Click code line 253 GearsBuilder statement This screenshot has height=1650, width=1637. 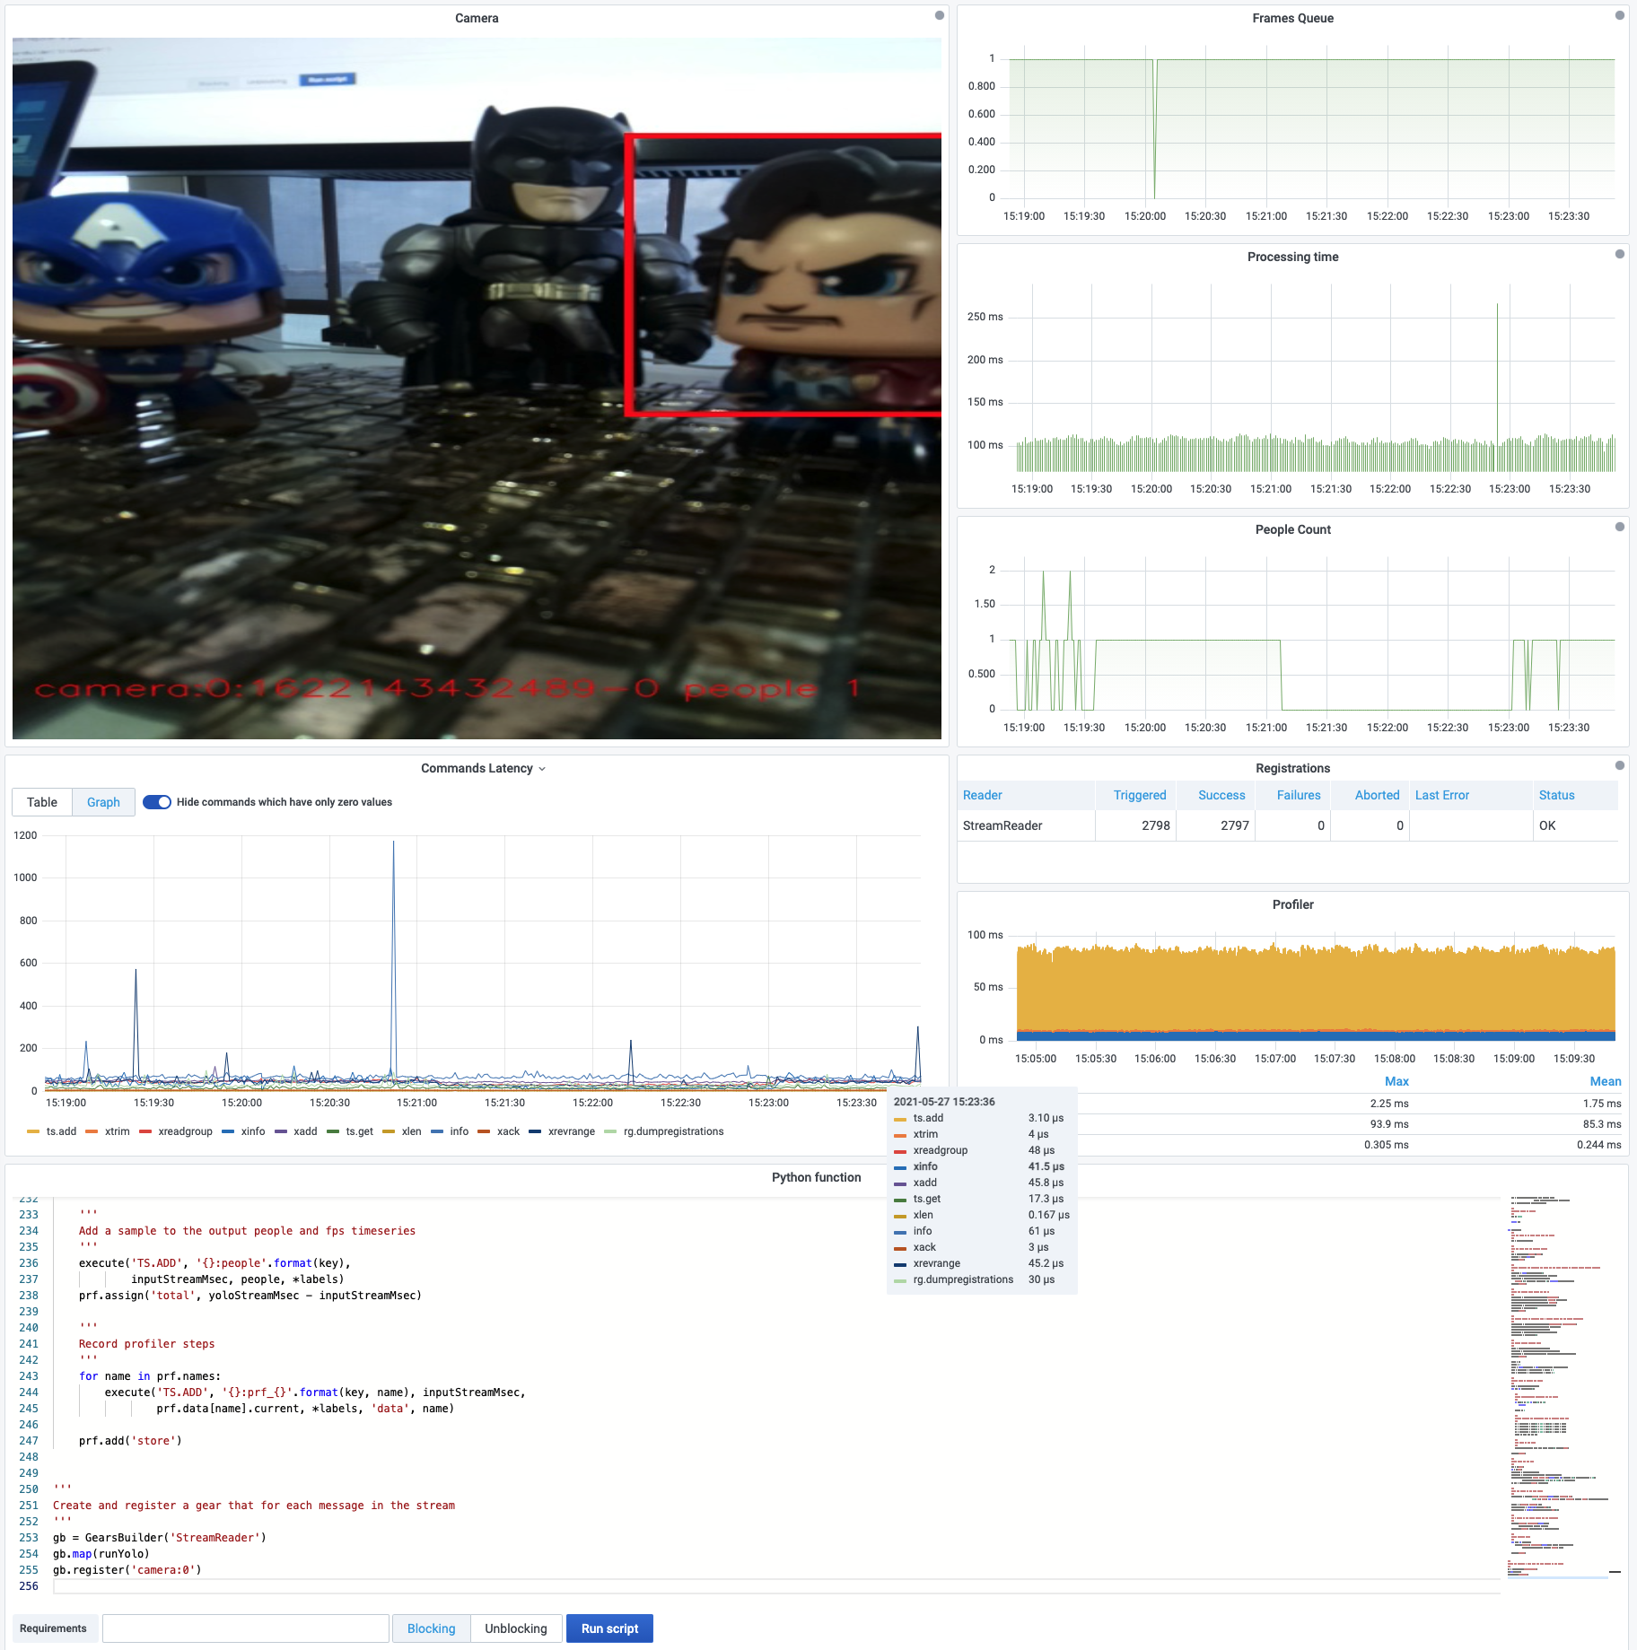tap(159, 1538)
